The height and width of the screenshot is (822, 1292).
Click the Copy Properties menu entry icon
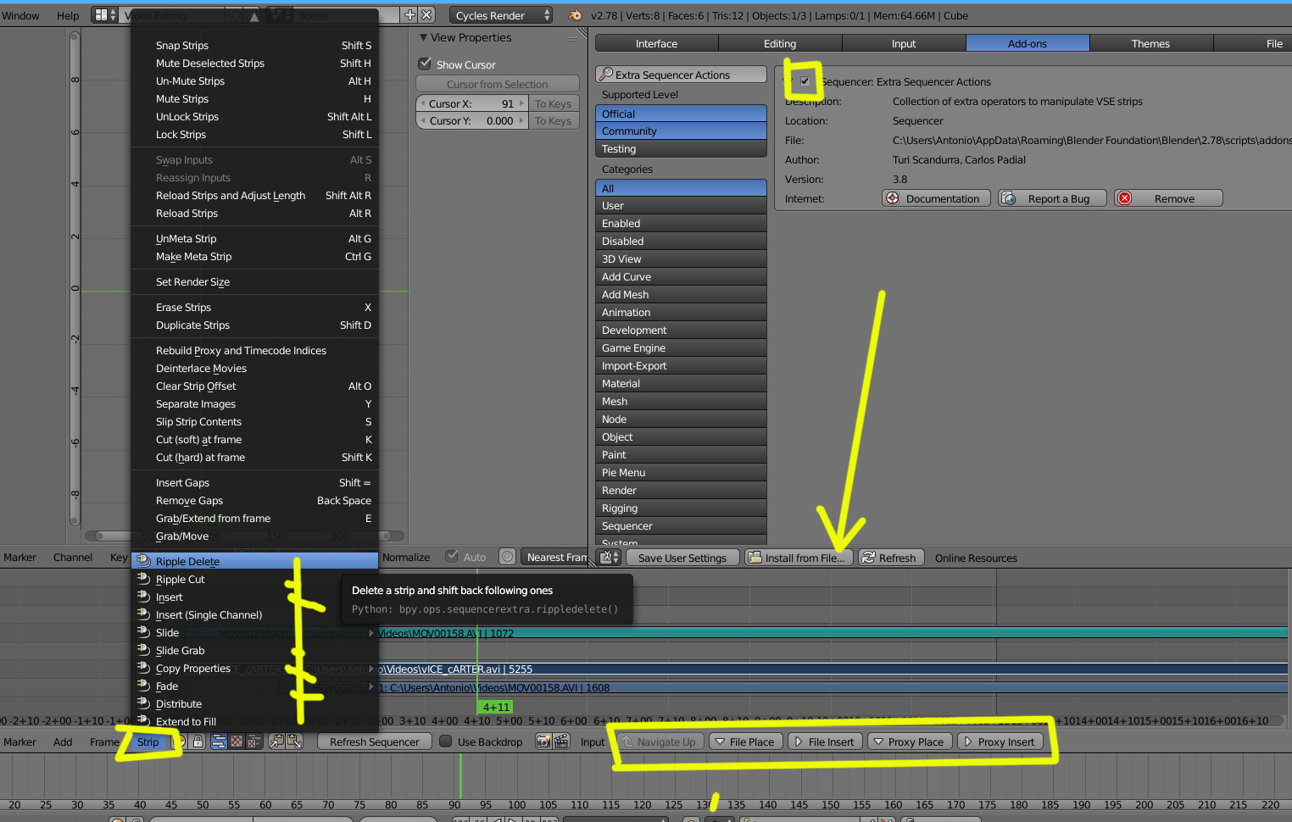coord(143,668)
